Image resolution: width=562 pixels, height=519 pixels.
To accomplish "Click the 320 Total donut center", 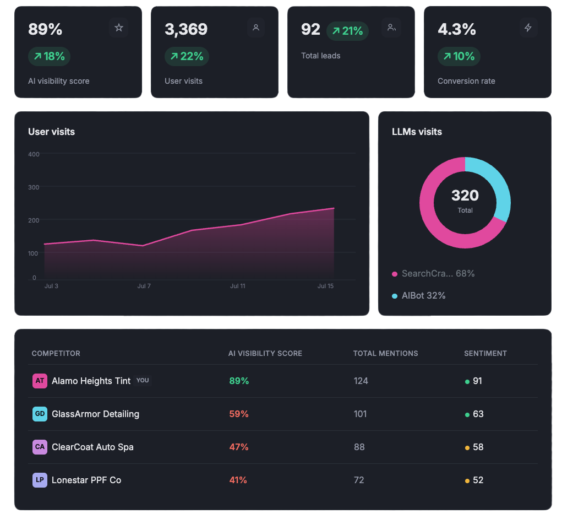I will (465, 202).
